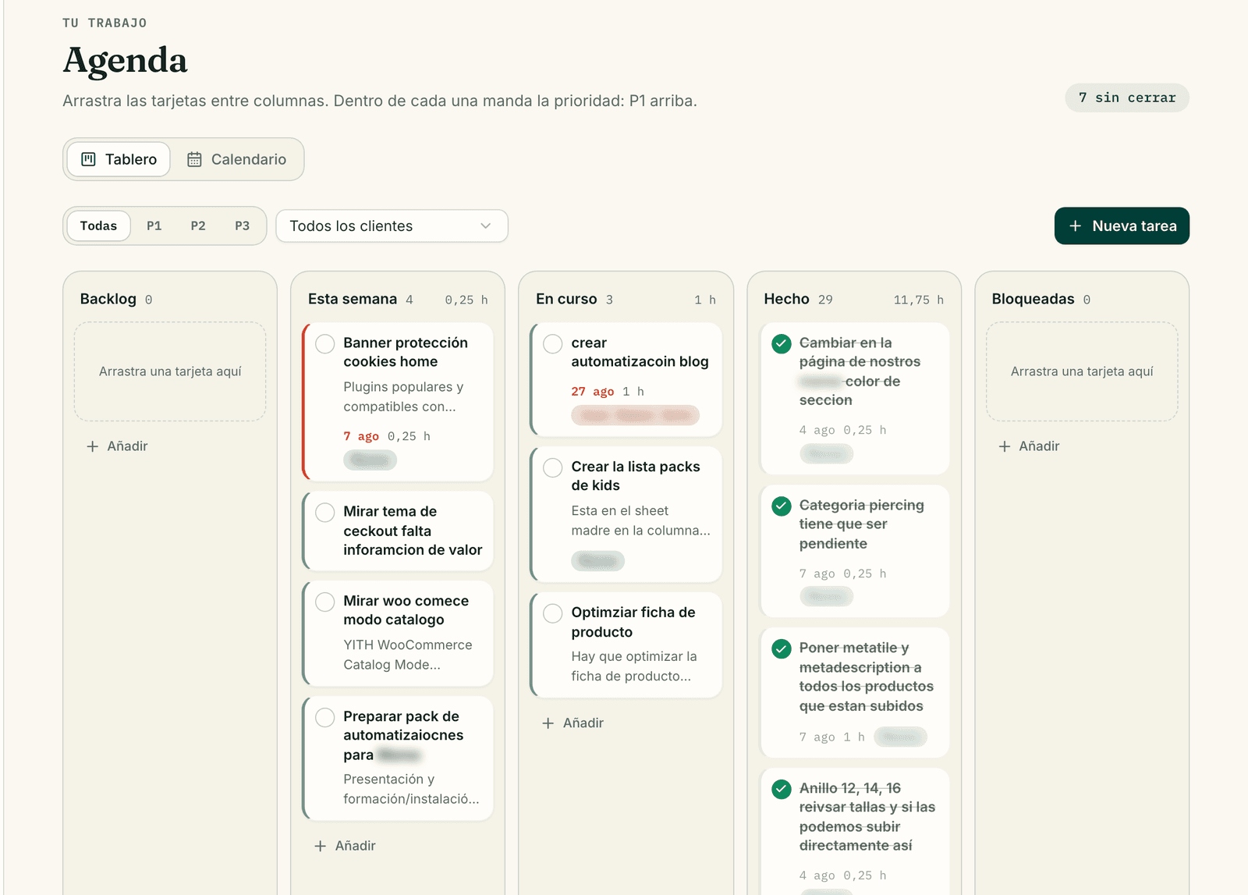Screen dimensions: 1248x895
Task: Mark crear automatizacoin blog task done
Action: [553, 344]
